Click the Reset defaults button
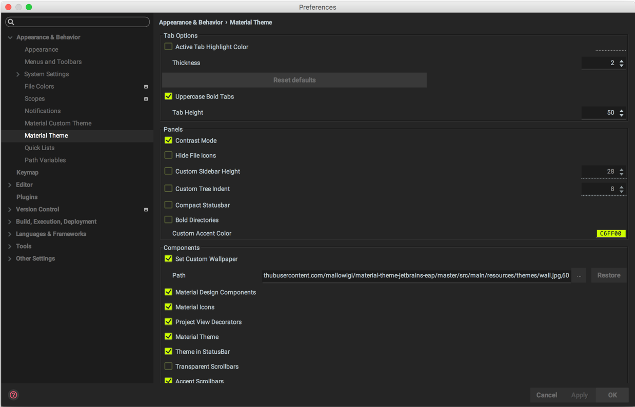This screenshot has width=635, height=407. click(x=294, y=80)
